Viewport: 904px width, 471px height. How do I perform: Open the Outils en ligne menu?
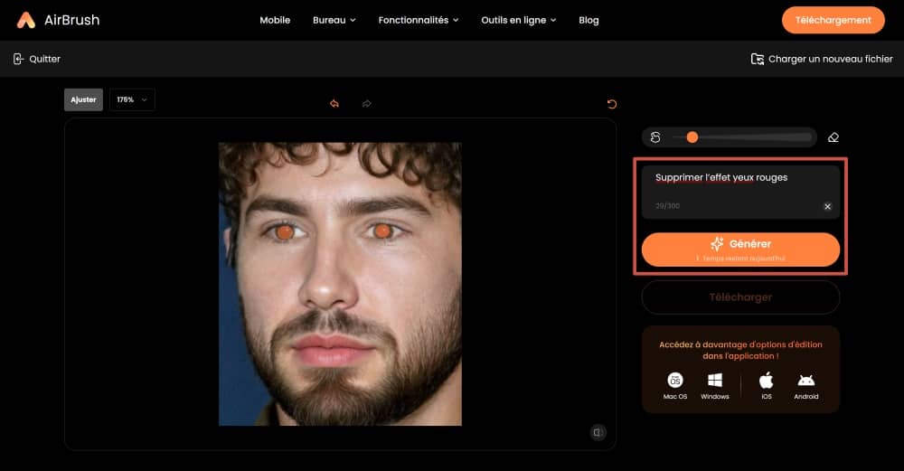point(519,20)
